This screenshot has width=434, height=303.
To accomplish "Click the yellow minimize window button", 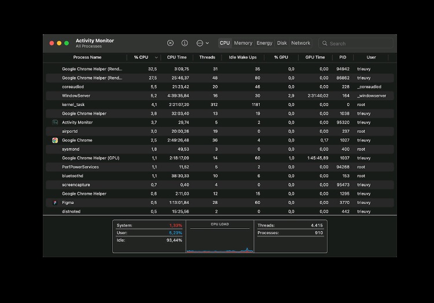I will [x=59, y=43].
